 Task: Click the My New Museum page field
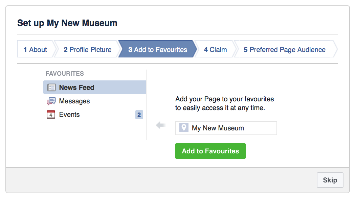click(226, 128)
